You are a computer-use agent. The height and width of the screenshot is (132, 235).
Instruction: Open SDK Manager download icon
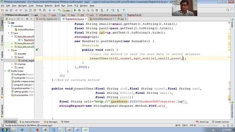tap(118, 10)
